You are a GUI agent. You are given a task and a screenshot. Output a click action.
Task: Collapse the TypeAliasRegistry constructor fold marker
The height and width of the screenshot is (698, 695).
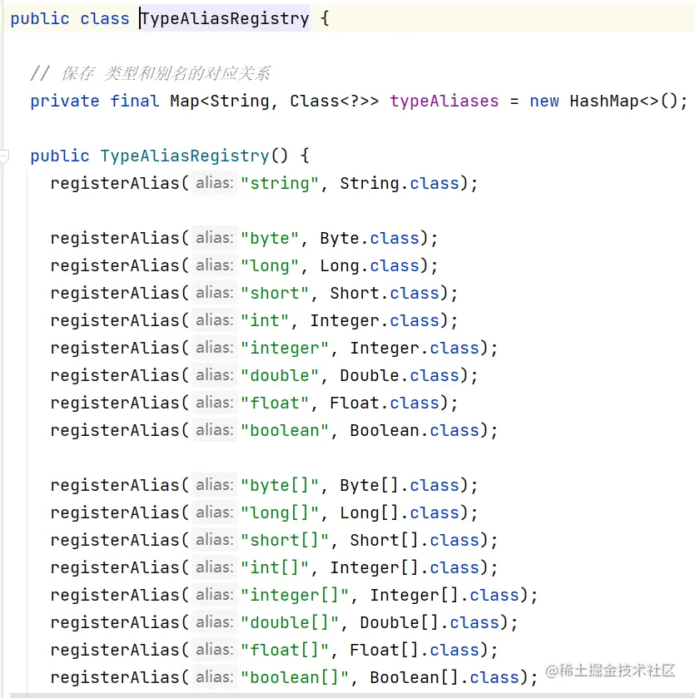point(4,156)
